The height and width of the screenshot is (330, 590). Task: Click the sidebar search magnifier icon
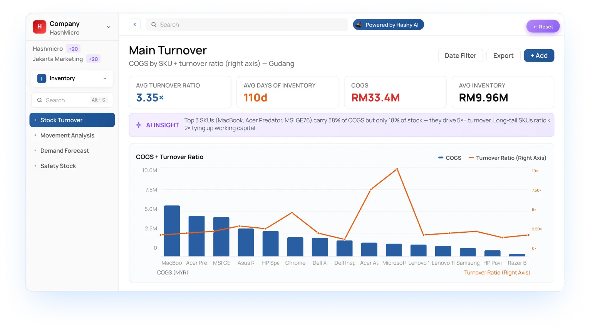point(40,100)
